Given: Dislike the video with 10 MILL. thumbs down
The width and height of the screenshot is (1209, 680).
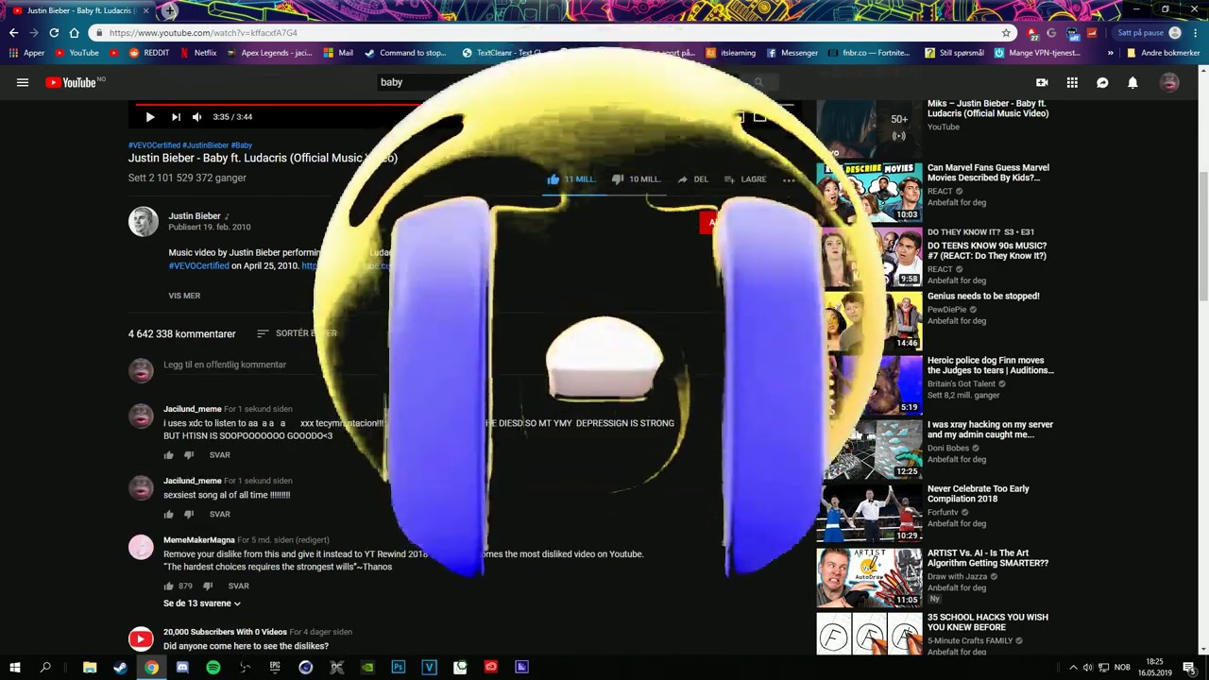Looking at the screenshot, I should (635, 178).
